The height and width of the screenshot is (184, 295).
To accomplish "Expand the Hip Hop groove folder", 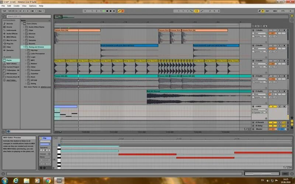I will pos(26,50).
